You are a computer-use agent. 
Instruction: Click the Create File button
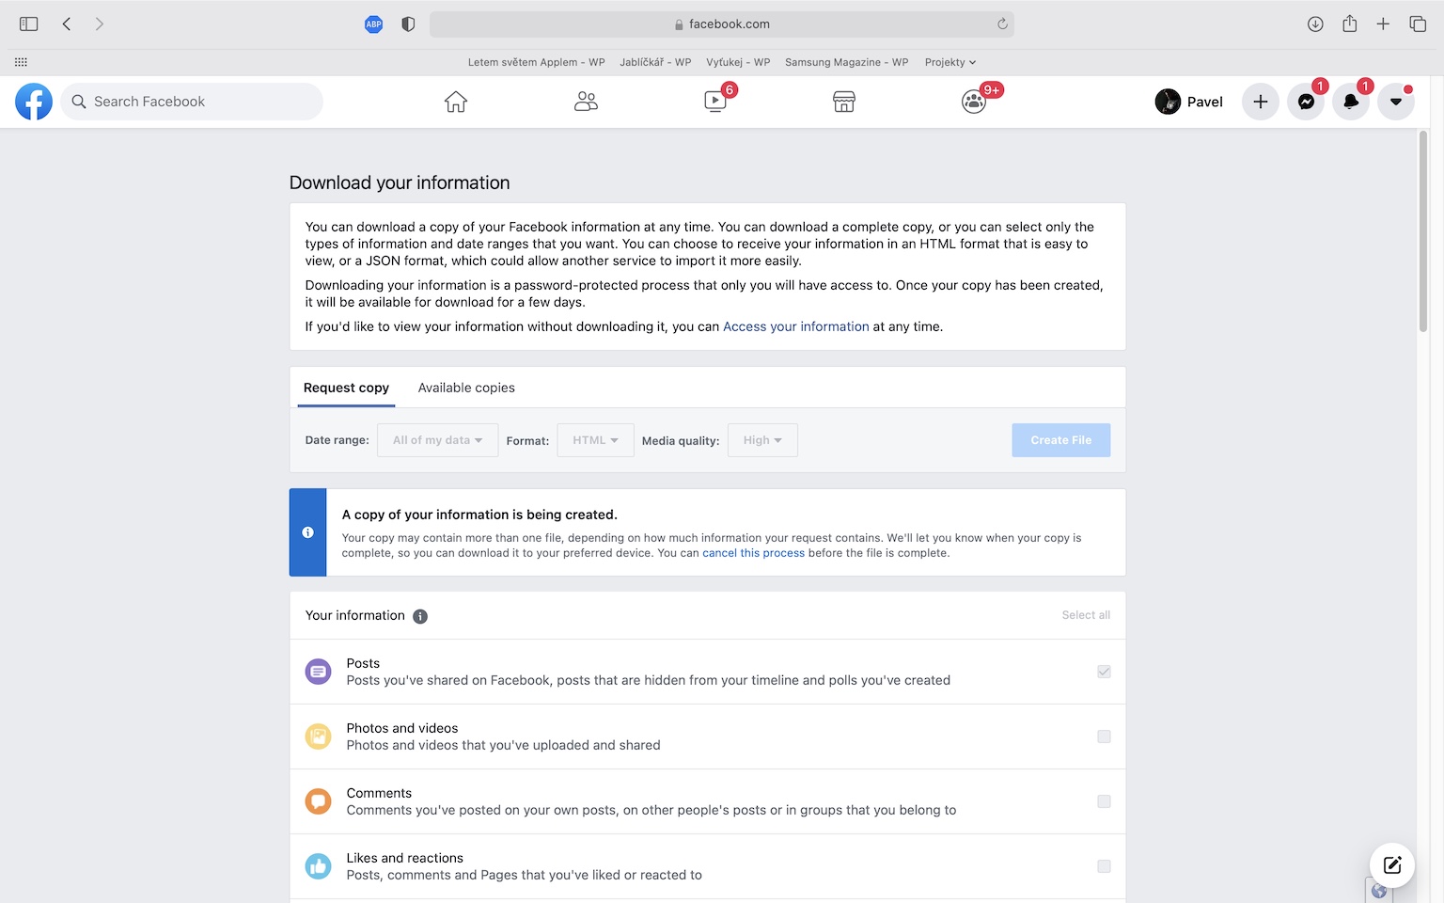click(1060, 440)
